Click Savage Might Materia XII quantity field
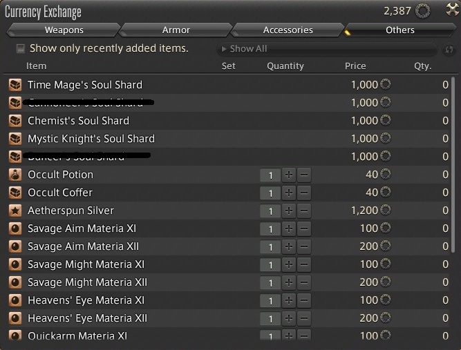The image size is (461, 350). 270,283
